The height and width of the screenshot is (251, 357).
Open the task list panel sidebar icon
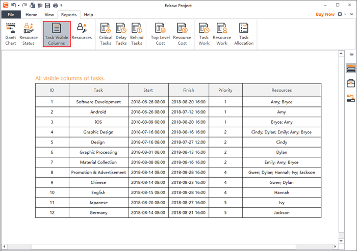pyautogui.click(x=351, y=68)
